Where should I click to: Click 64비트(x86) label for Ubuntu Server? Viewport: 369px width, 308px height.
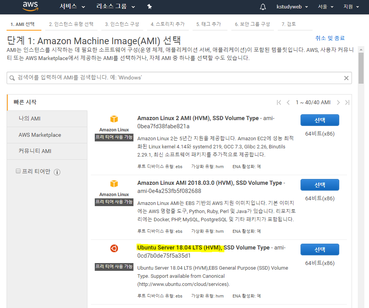point(320,263)
